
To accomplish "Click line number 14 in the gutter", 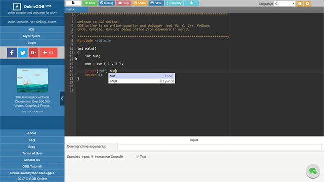I will [x=71, y=64].
